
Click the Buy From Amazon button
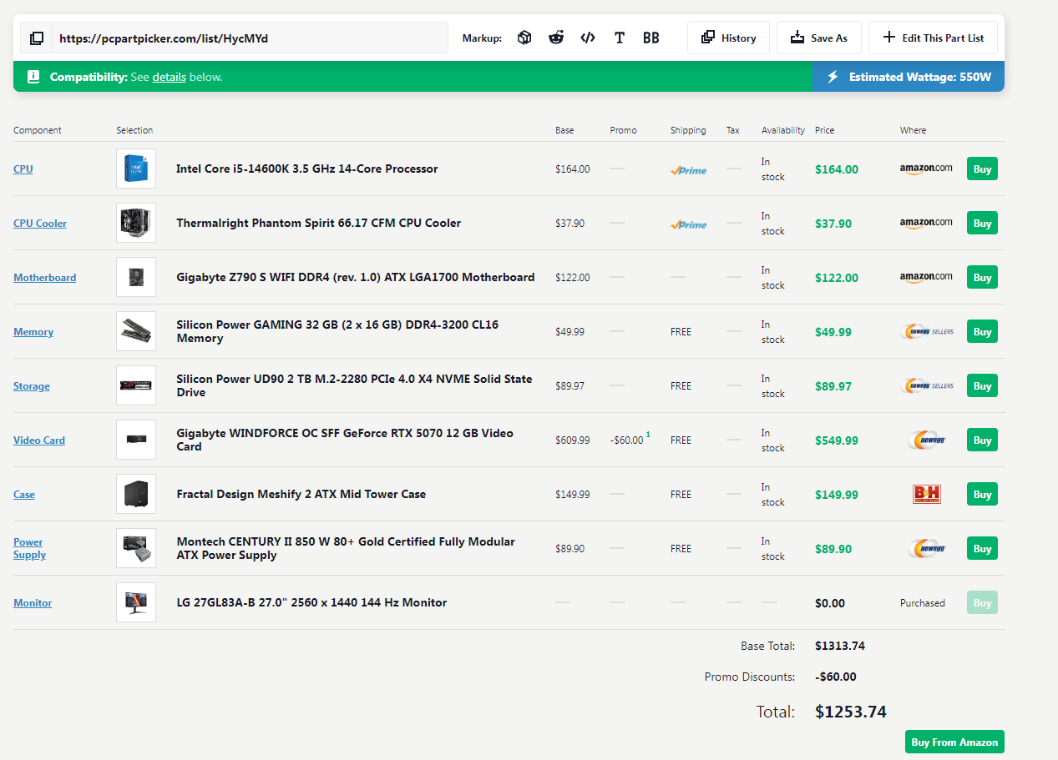pyautogui.click(x=954, y=742)
